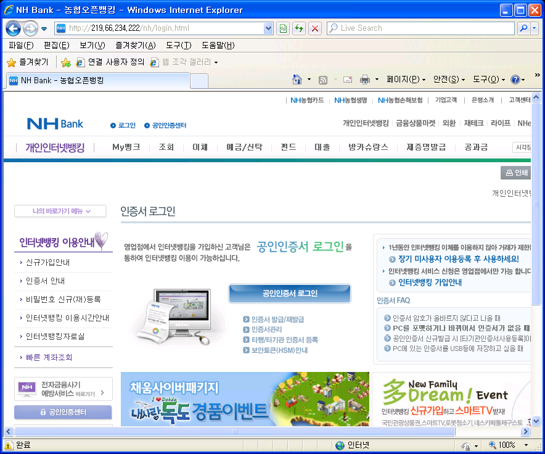
Task: Click the Print icon in command bar
Action: click(x=365, y=80)
